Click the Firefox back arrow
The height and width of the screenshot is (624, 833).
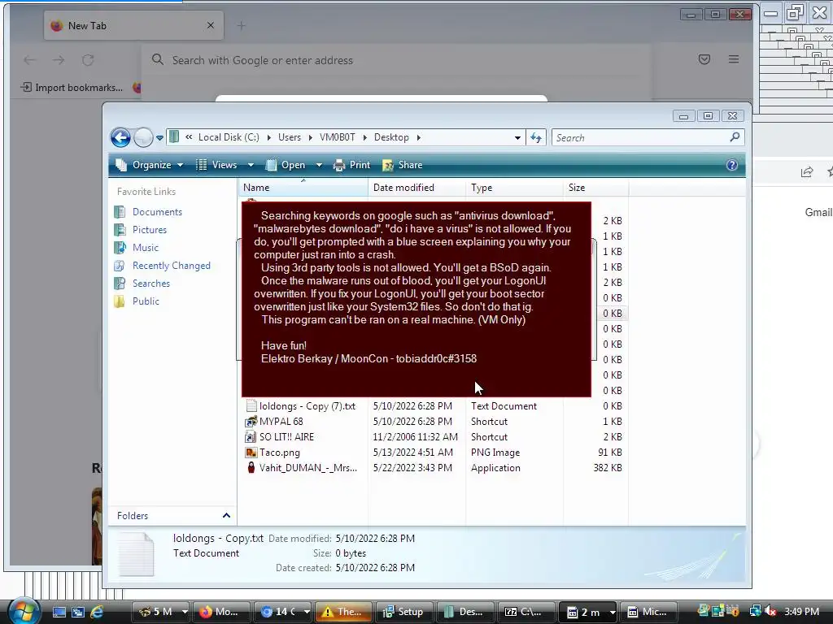click(x=30, y=60)
